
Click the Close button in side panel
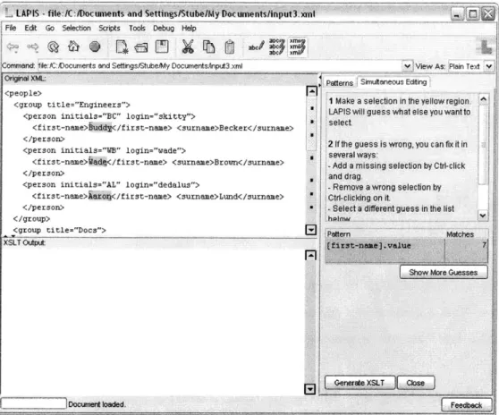(x=415, y=383)
